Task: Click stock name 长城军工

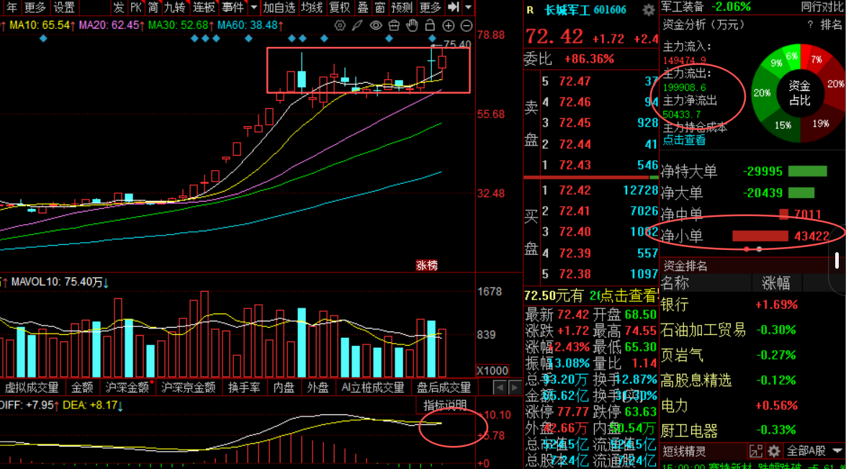Action: [567, 10]
